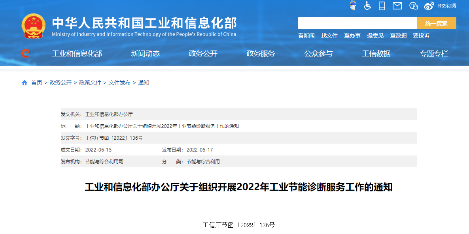469x234 pixels.
Task: Open 文件发布 in the breadcrumb
Action: pos(119,82)
